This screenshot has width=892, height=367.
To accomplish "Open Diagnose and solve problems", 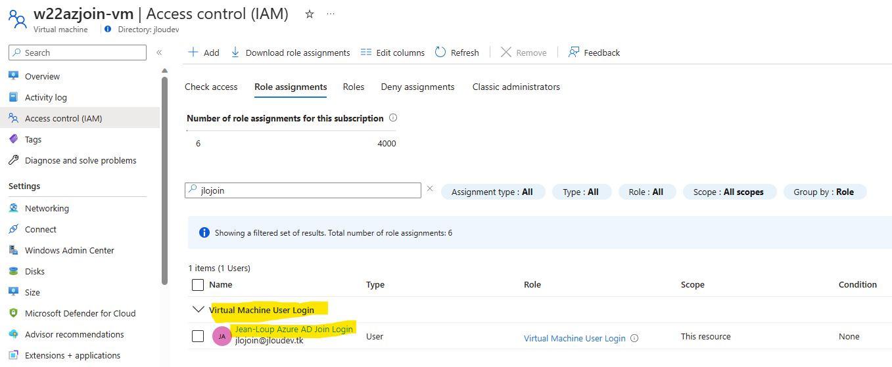I will tap(80, 160).
